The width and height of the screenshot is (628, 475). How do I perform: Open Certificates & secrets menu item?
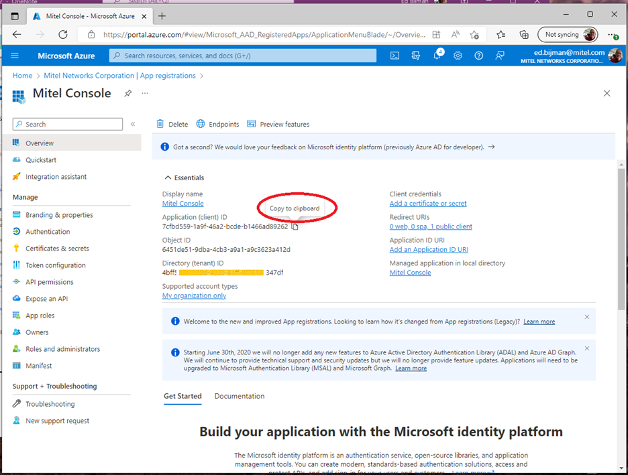57,249
